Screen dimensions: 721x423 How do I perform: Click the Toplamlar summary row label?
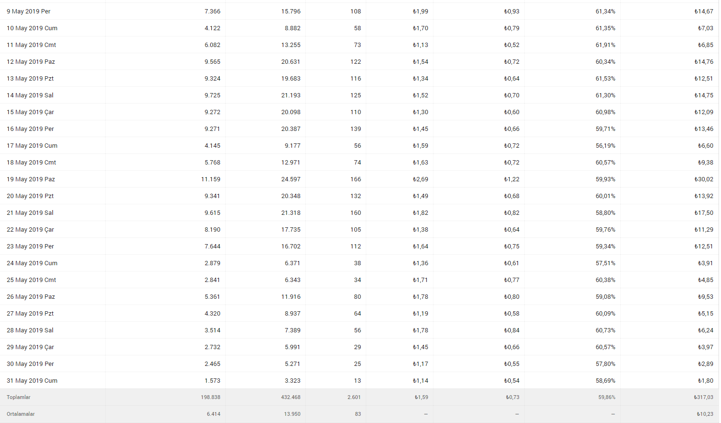[x=19, y=397]
